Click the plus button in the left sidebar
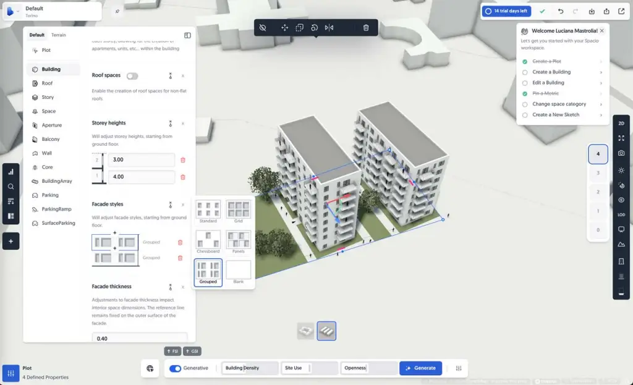Screen dimensions: 633x385 pyautogui.click(x=11, y=241)
